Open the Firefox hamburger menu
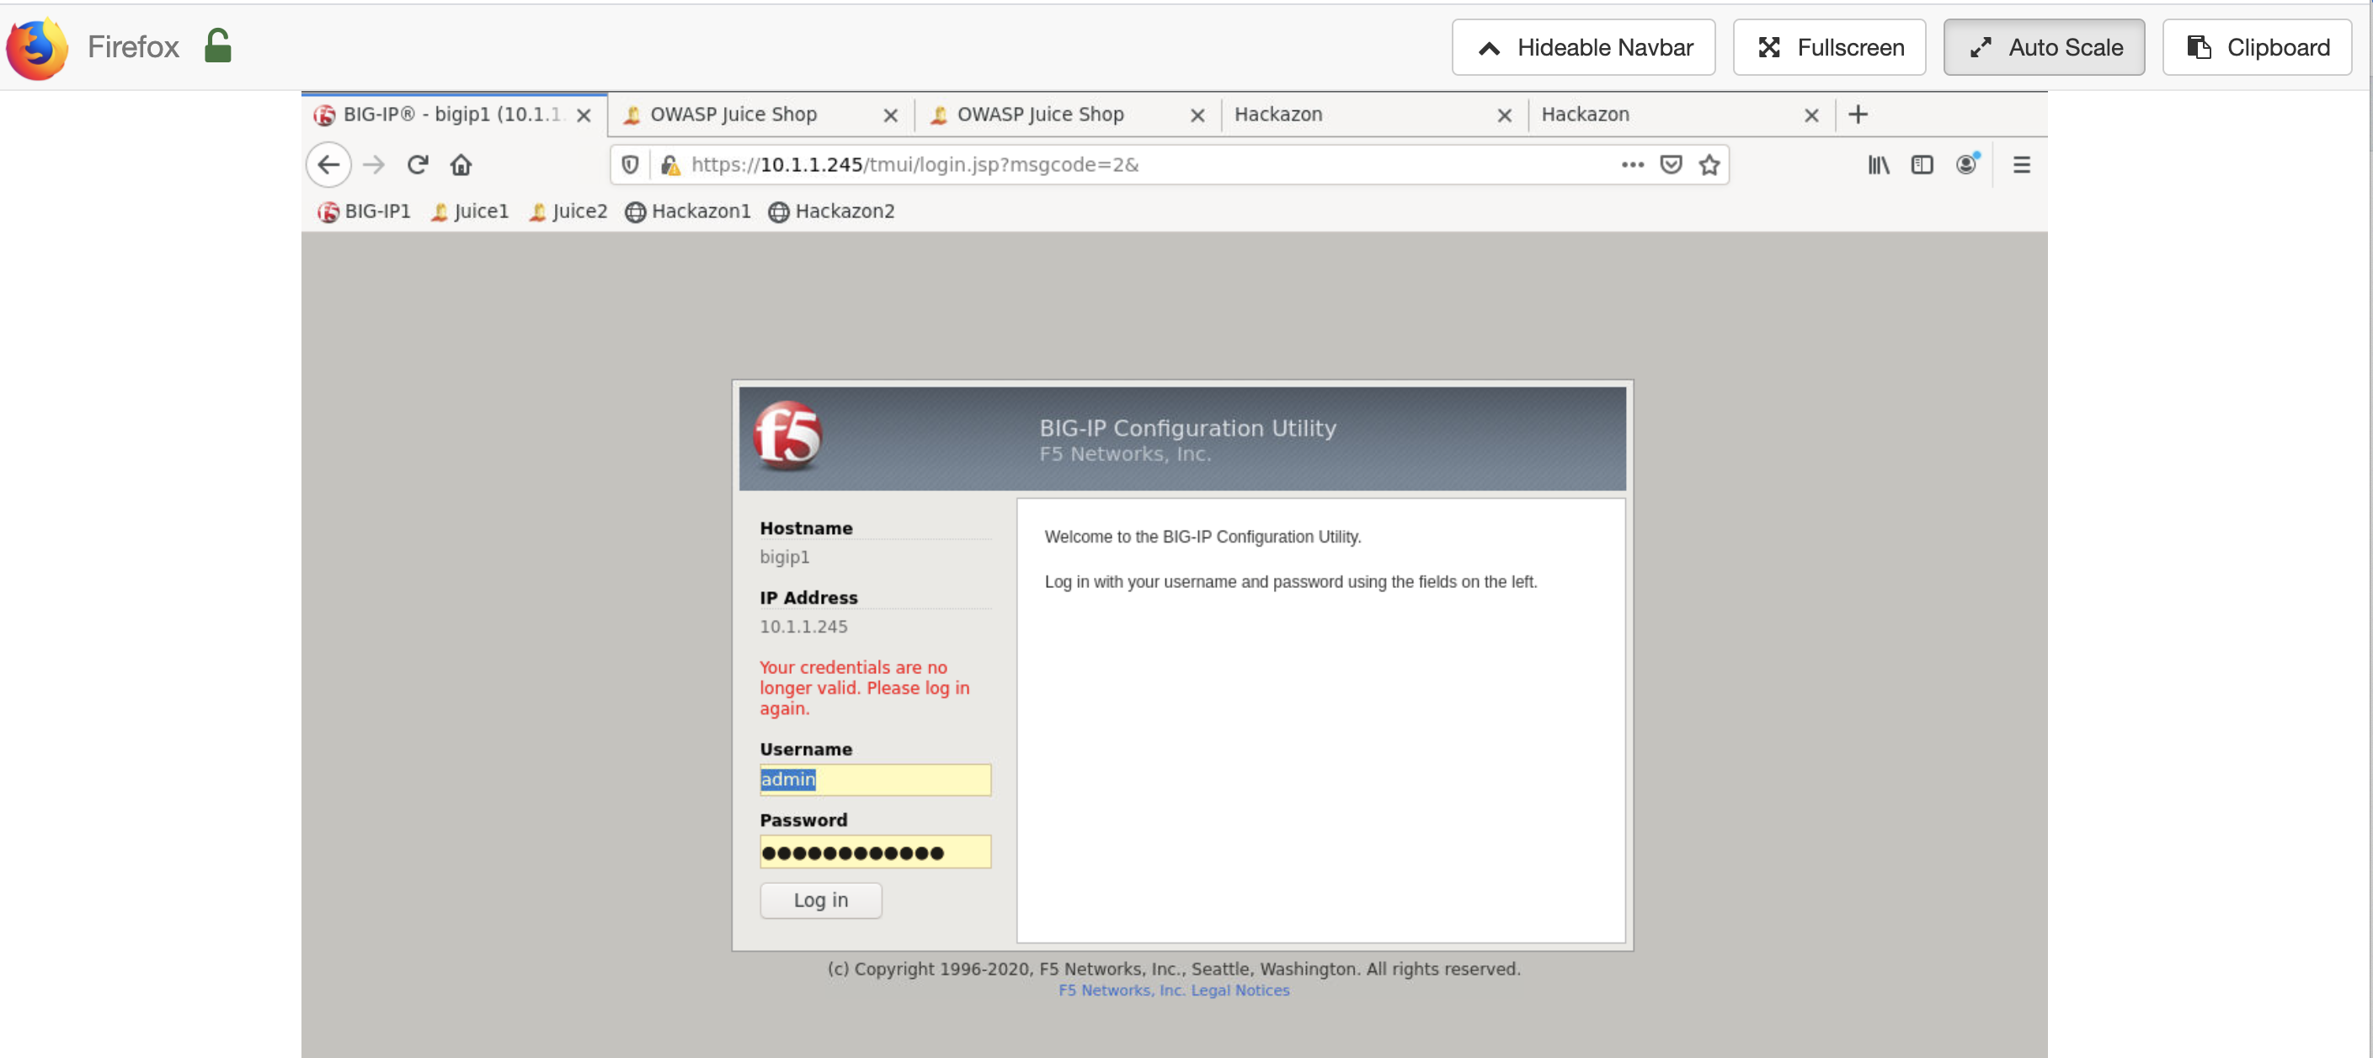Viewport: 2373px width, 1058px height. pos(2021,165)
